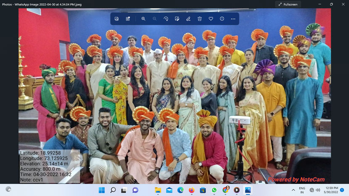Screen dimensions: 349x196
Task: Open the volume control tray icon
Action: click(x=318, y=190)
